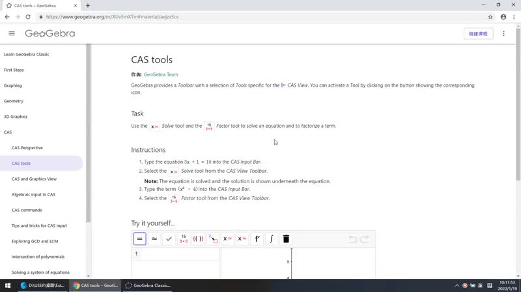Open a new browser tab
This screenshot has height=292, width=521.
[88, 5]
